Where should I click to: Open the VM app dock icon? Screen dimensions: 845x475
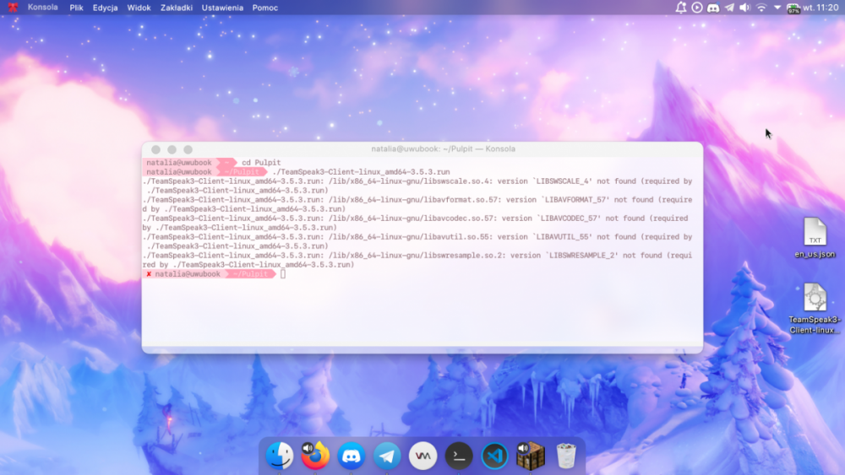tap(422, 456)
